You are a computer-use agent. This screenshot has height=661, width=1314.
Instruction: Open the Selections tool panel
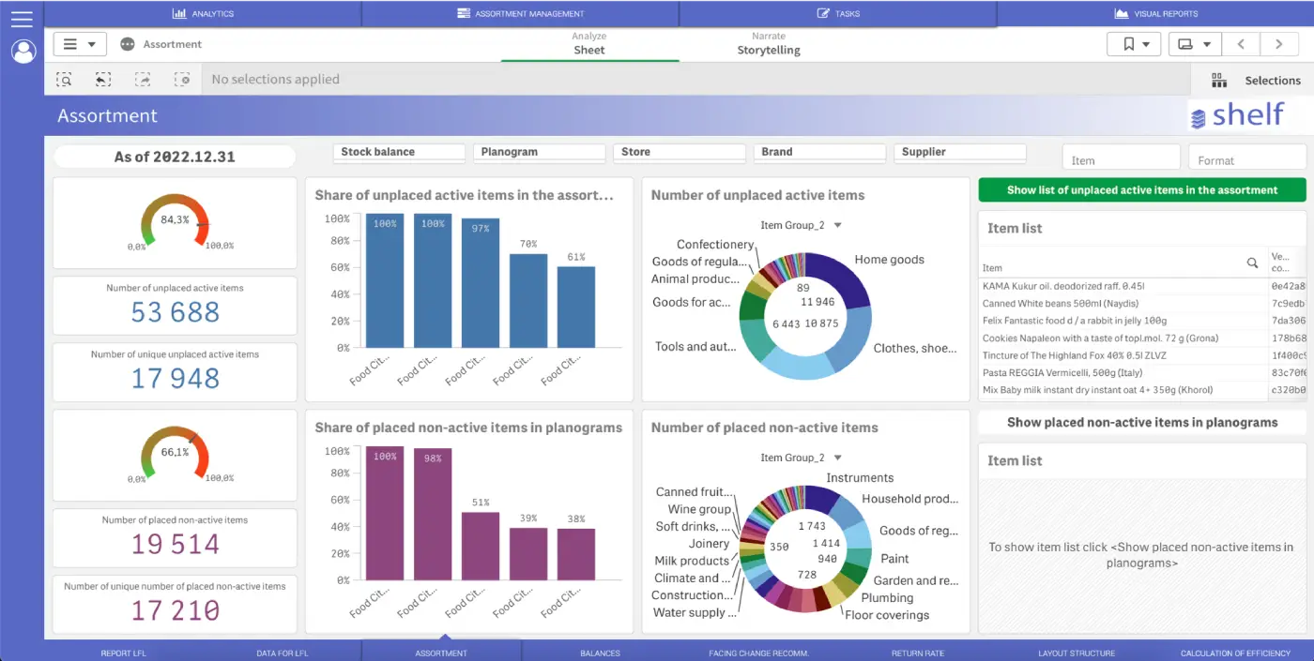(x=1258, y=80)
